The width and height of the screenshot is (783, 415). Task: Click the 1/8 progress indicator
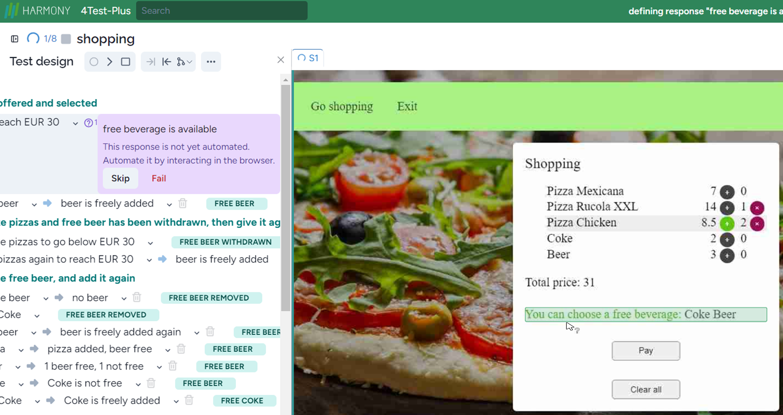click(x=50, y=39)
